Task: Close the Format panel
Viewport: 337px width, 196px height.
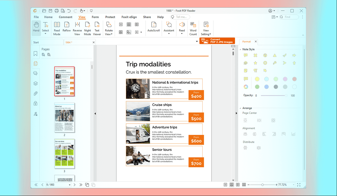Action: pos(256,41)
